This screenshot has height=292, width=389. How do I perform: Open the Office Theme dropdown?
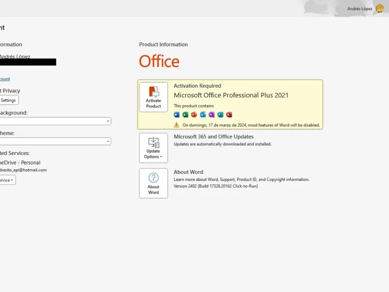click(55, 141)
